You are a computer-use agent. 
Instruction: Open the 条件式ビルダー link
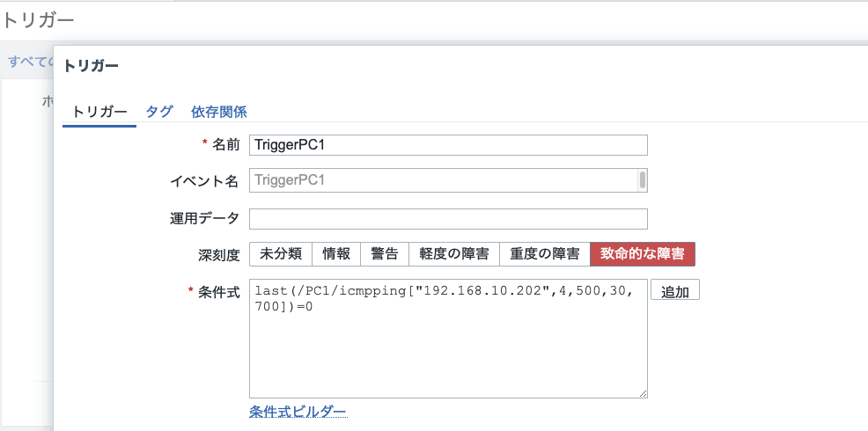pyautogui.click(x=298, y=412)
